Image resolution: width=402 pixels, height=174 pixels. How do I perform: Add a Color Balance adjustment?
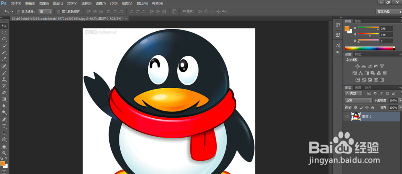[361, 73]
